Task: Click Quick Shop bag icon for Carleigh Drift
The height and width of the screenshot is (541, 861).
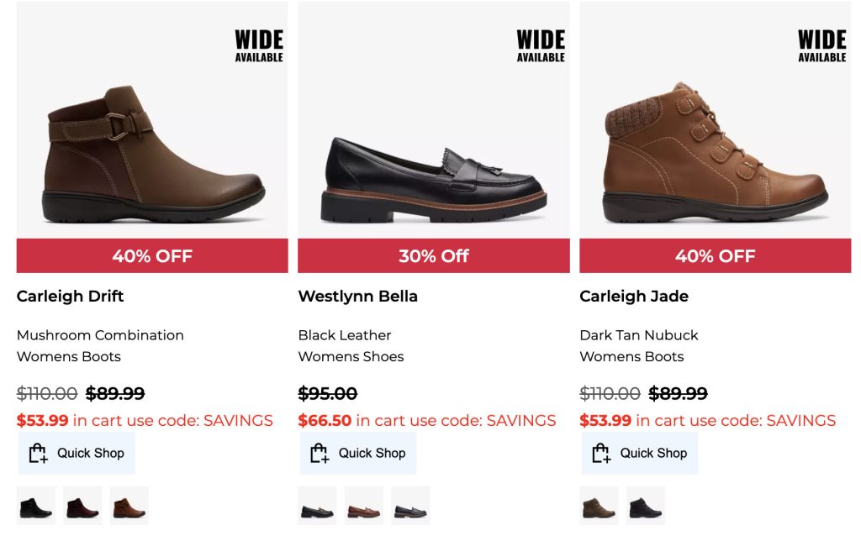Action: [x=38, y=454]
